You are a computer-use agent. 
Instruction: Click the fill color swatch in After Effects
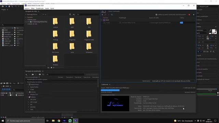pos(214,31)
